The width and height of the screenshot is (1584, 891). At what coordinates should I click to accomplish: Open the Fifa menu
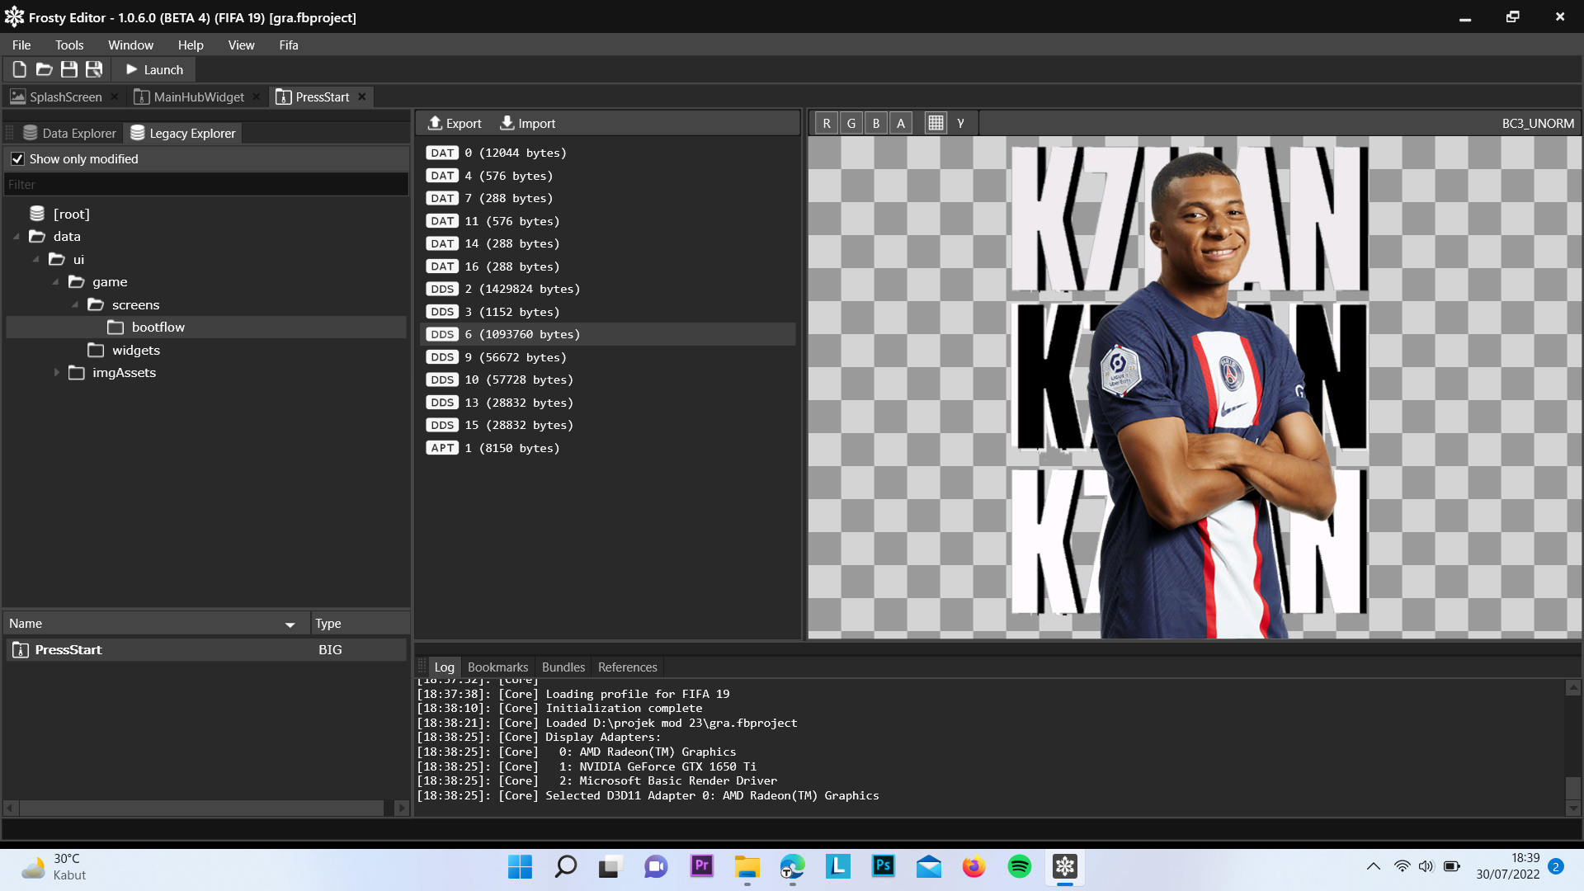pos(289,45)
